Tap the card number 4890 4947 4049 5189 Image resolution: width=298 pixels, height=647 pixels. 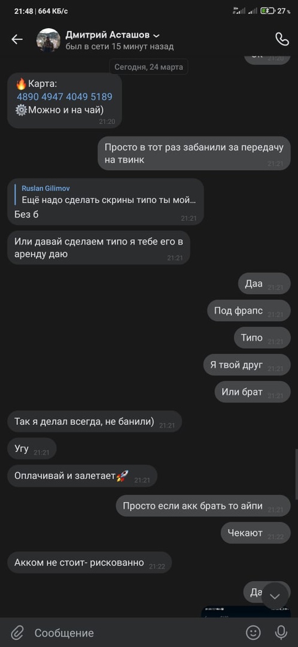pyautogui.click(x=64, y=97)
